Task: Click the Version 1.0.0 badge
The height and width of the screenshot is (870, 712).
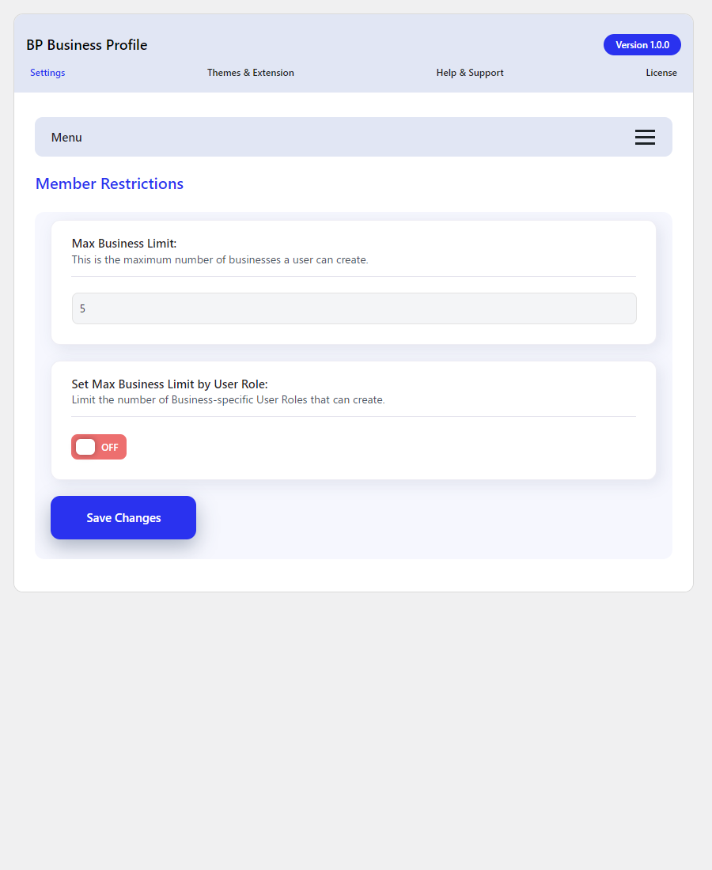Action: [642, 45]
